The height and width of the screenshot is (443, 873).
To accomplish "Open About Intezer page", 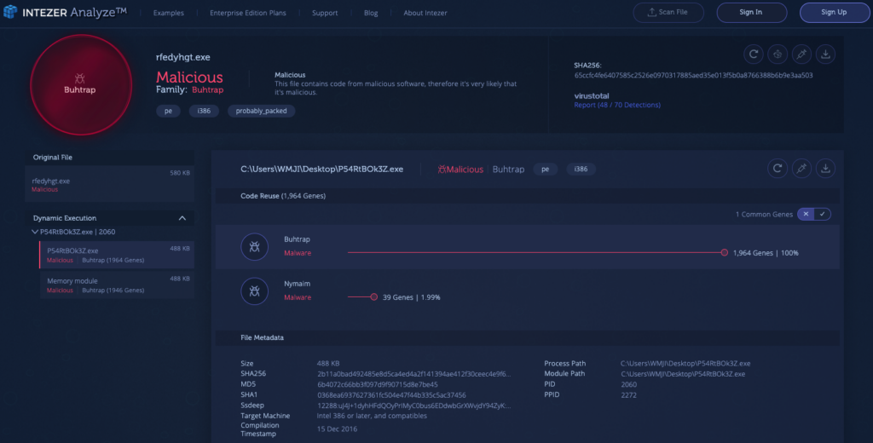I will [x=425, y=13].
